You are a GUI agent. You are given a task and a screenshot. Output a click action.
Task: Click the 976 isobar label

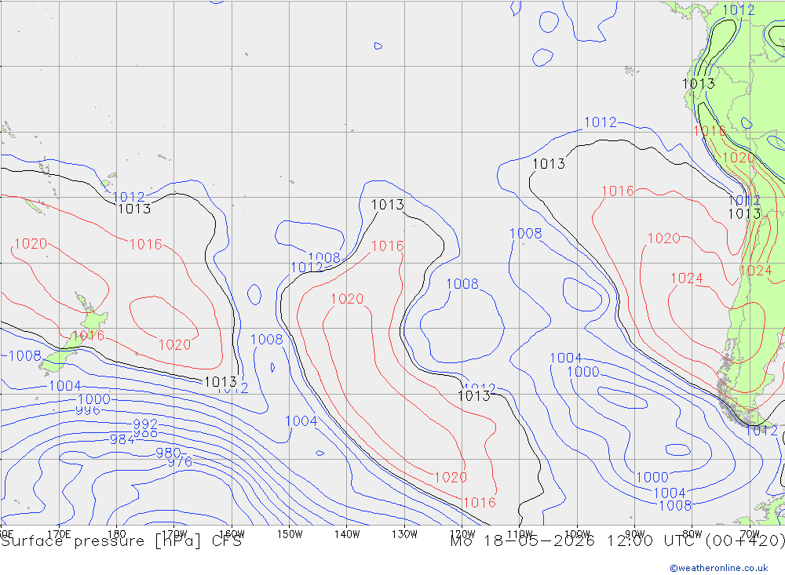[x=180, y=462]
